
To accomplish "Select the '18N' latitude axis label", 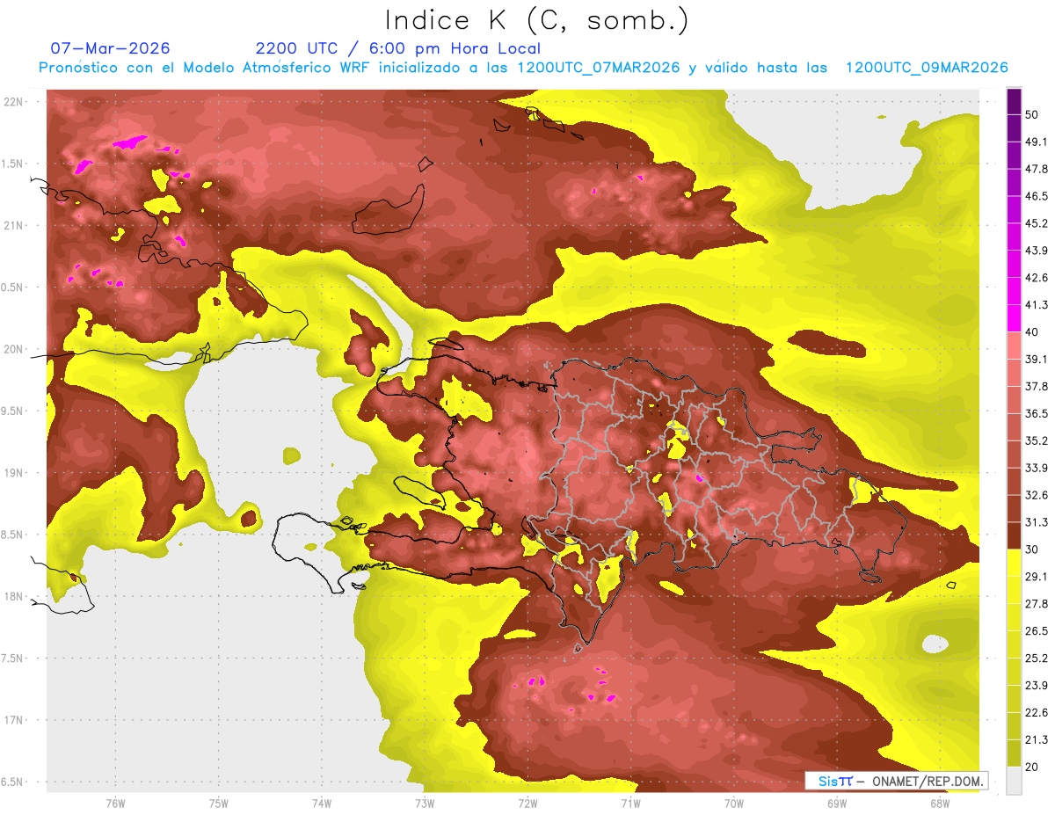I will coord(14,597).
